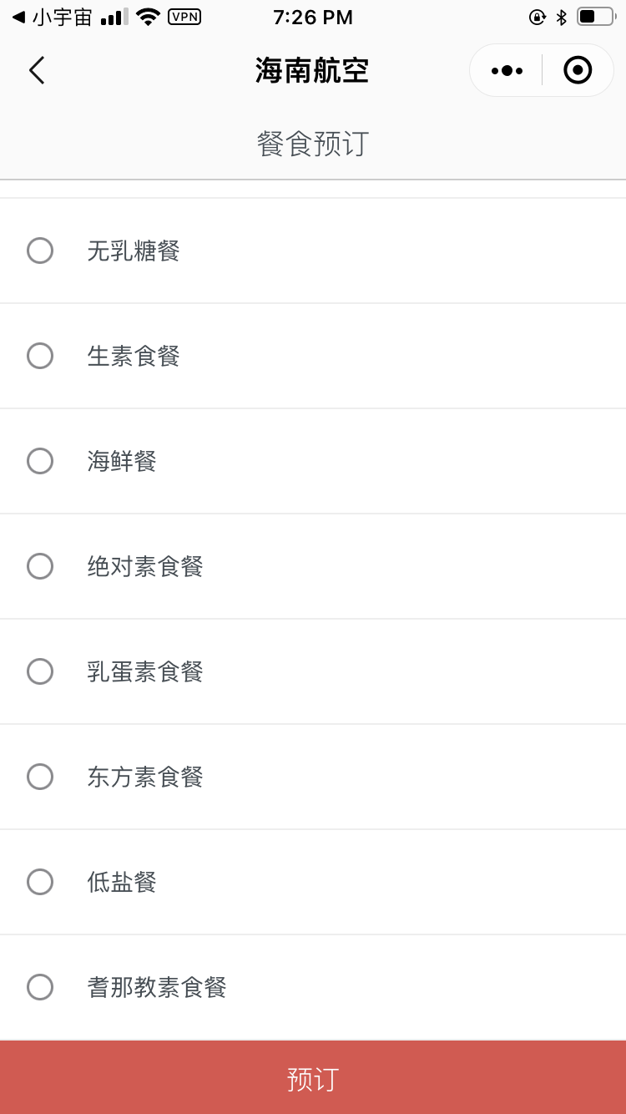Tap the battery icon in status bar

click(594, 17)
